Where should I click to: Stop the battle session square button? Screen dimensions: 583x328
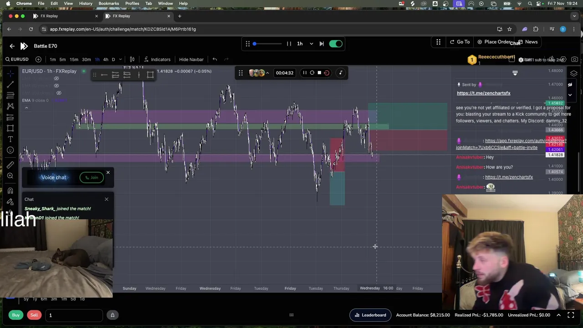coord(319,73)
